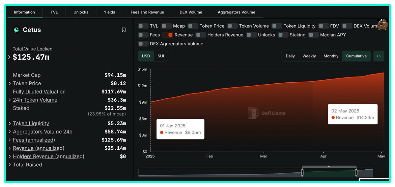The image size is (395, 187).
Task: Enable the Token Volume series
Action: point(233,26)
